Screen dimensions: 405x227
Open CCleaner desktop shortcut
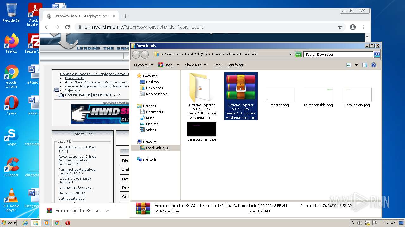coord(11,167)
